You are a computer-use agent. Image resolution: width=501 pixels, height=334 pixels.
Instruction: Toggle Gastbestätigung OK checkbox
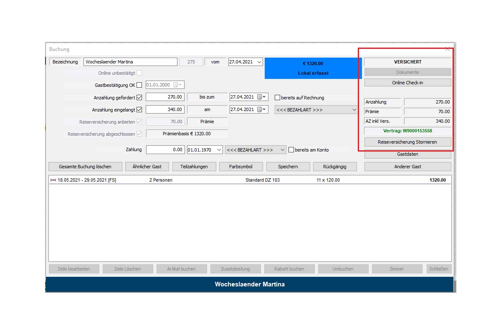pos(139,85)
